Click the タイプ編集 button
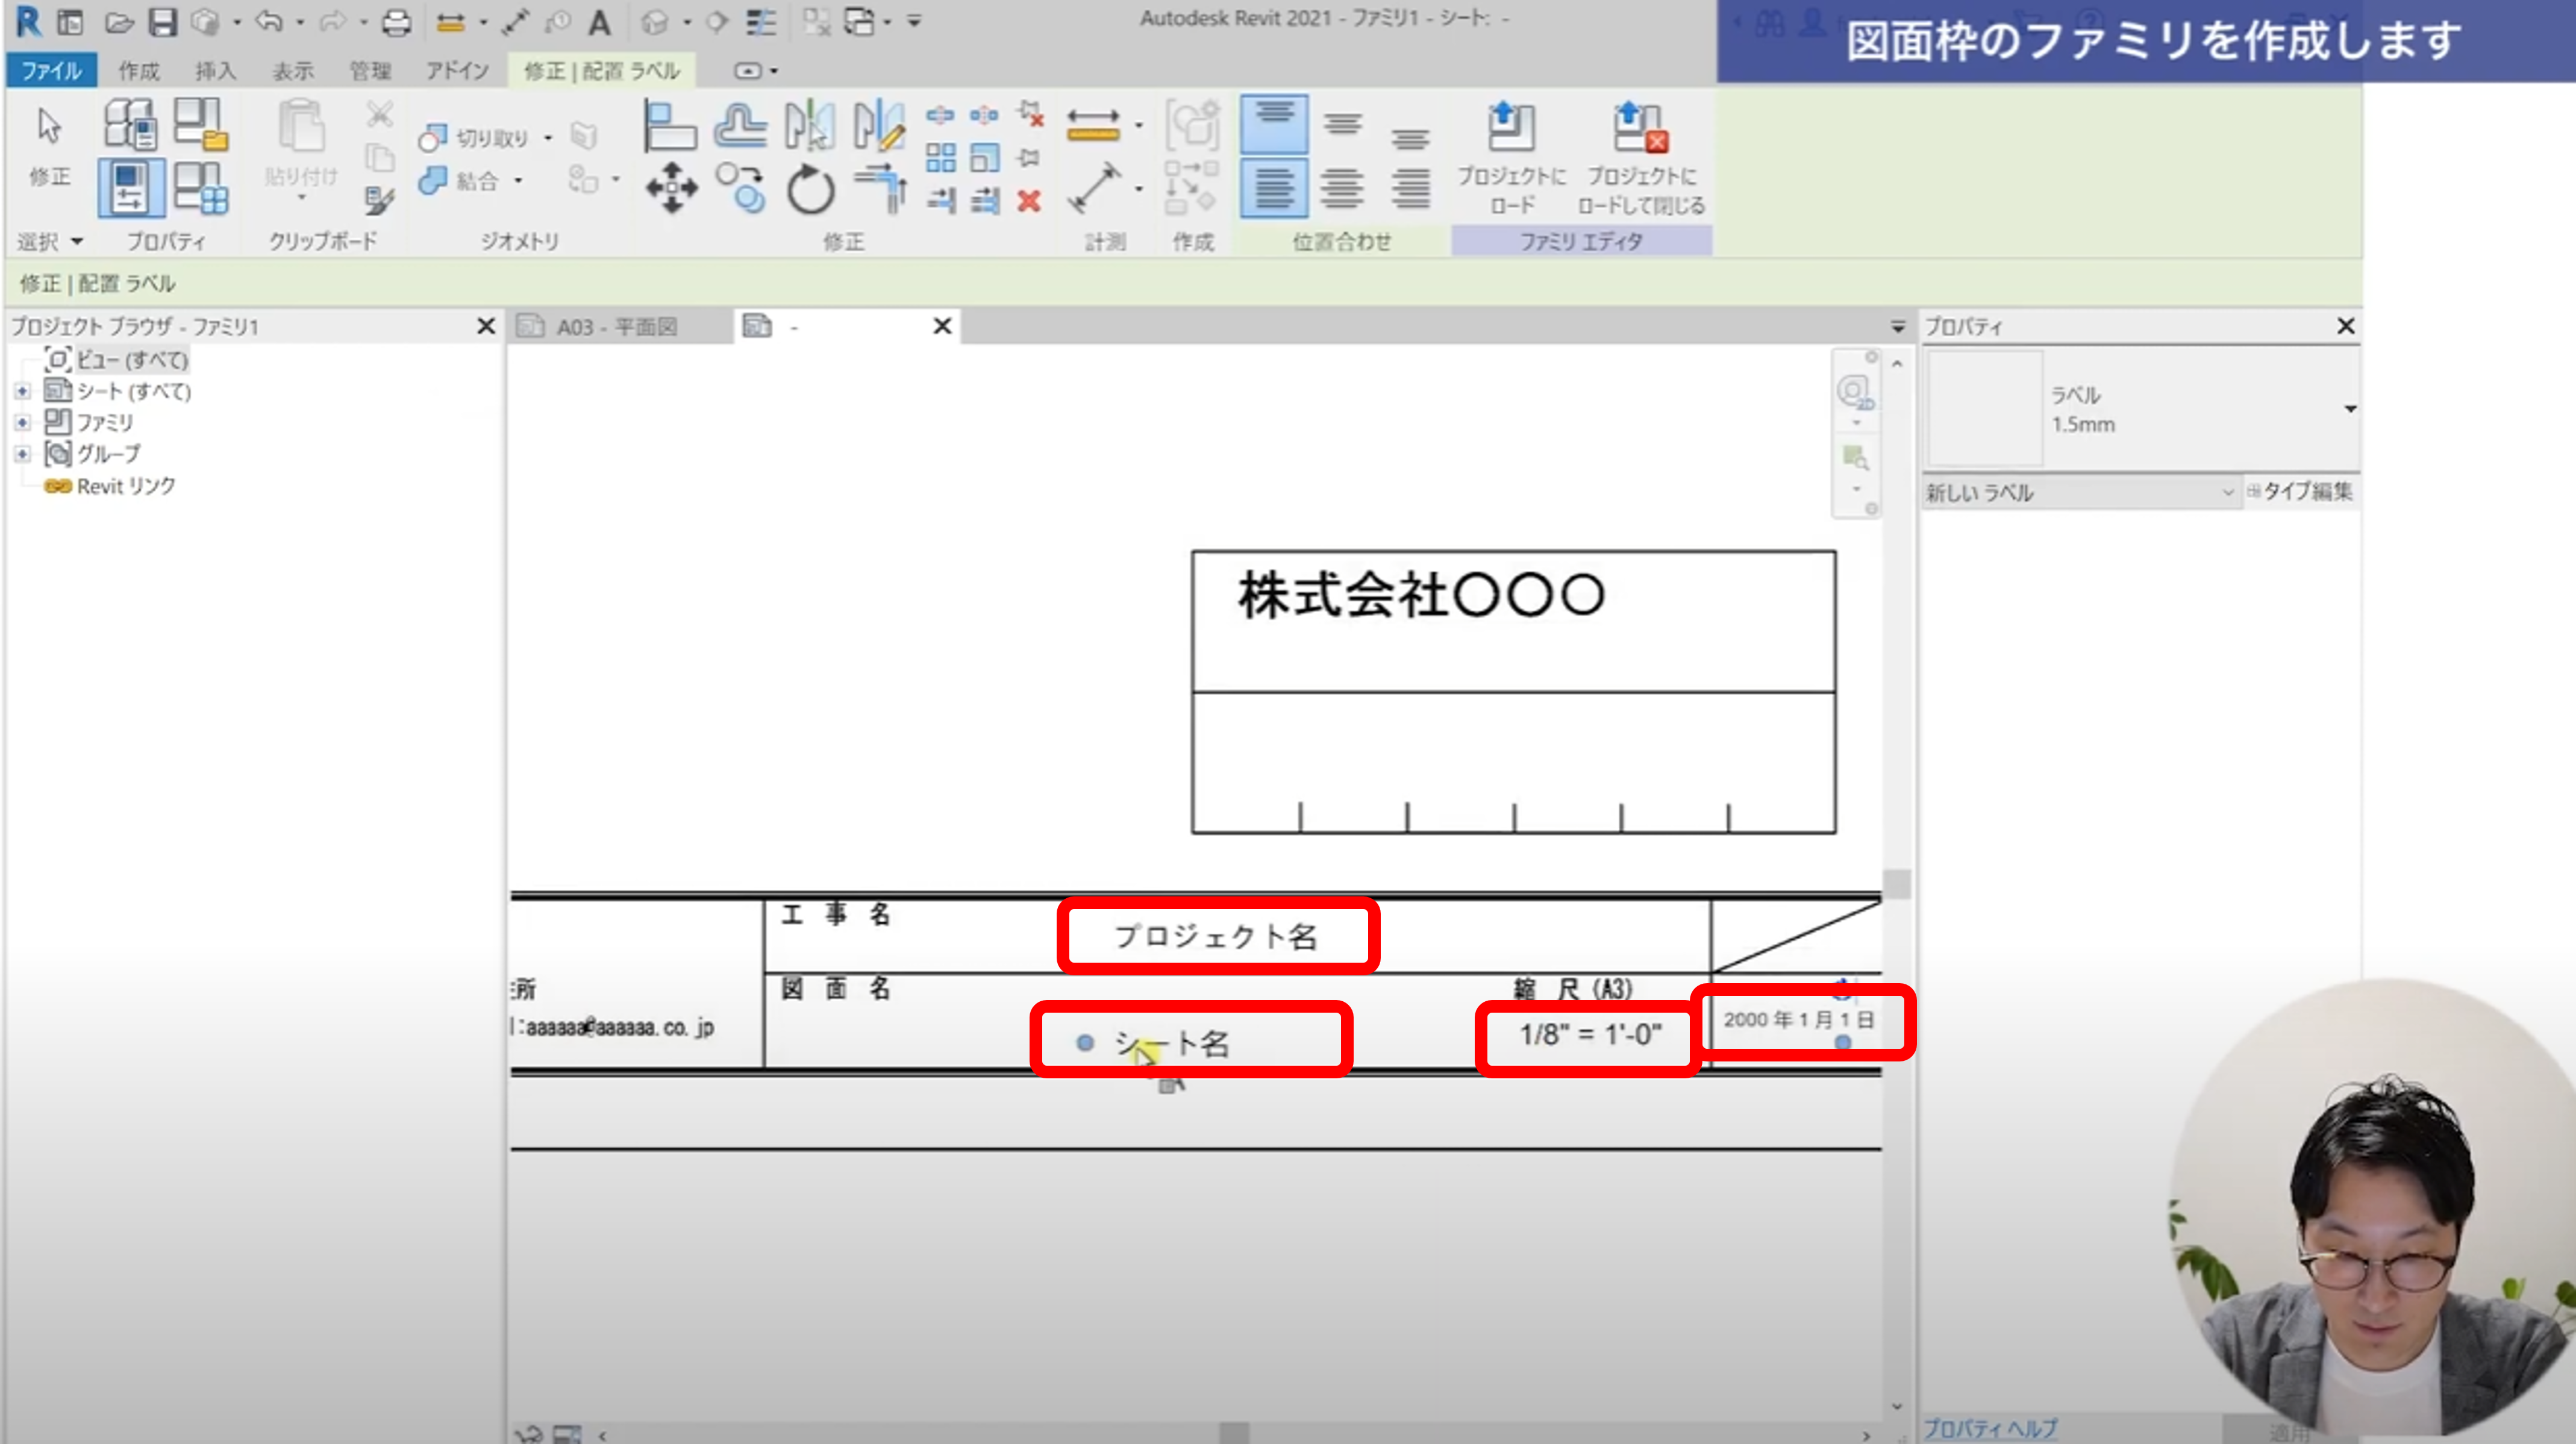This screenshot has width=2576, height=1444. click(2300, 491)
